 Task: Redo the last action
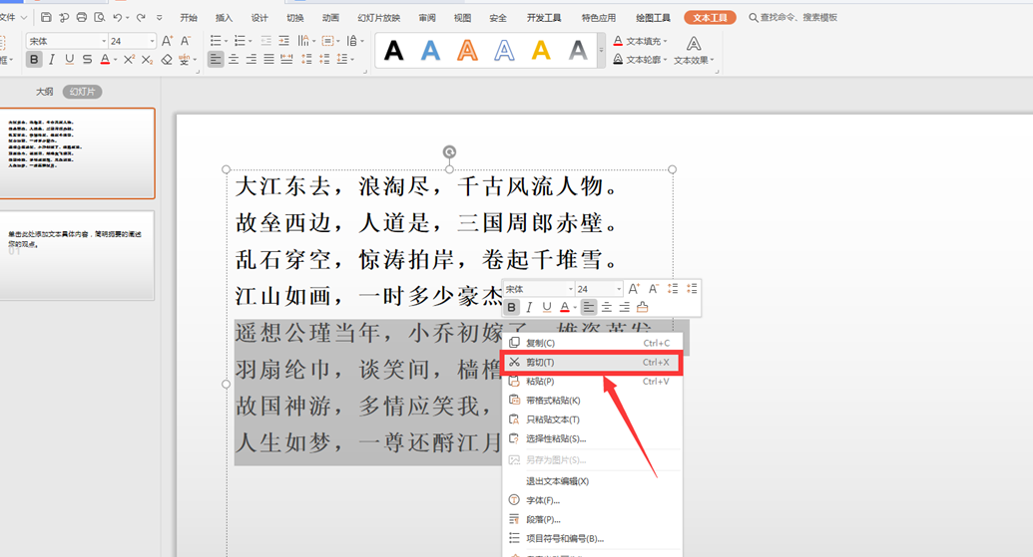(x=141, y=17)
